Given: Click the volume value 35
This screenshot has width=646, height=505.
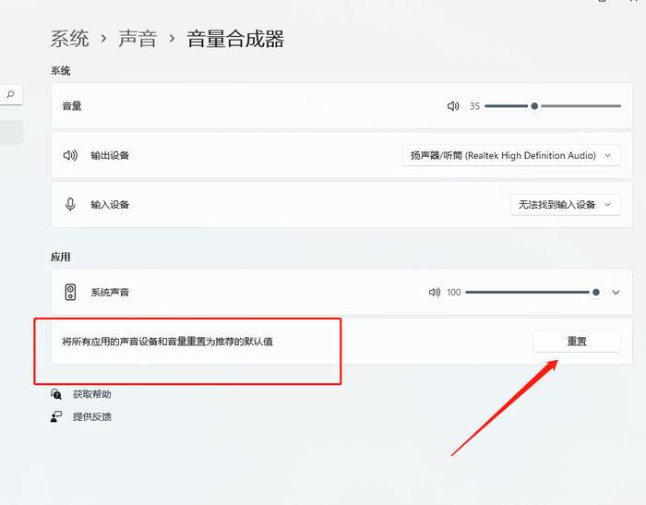Looking at the screenshot, I should 474,106.
